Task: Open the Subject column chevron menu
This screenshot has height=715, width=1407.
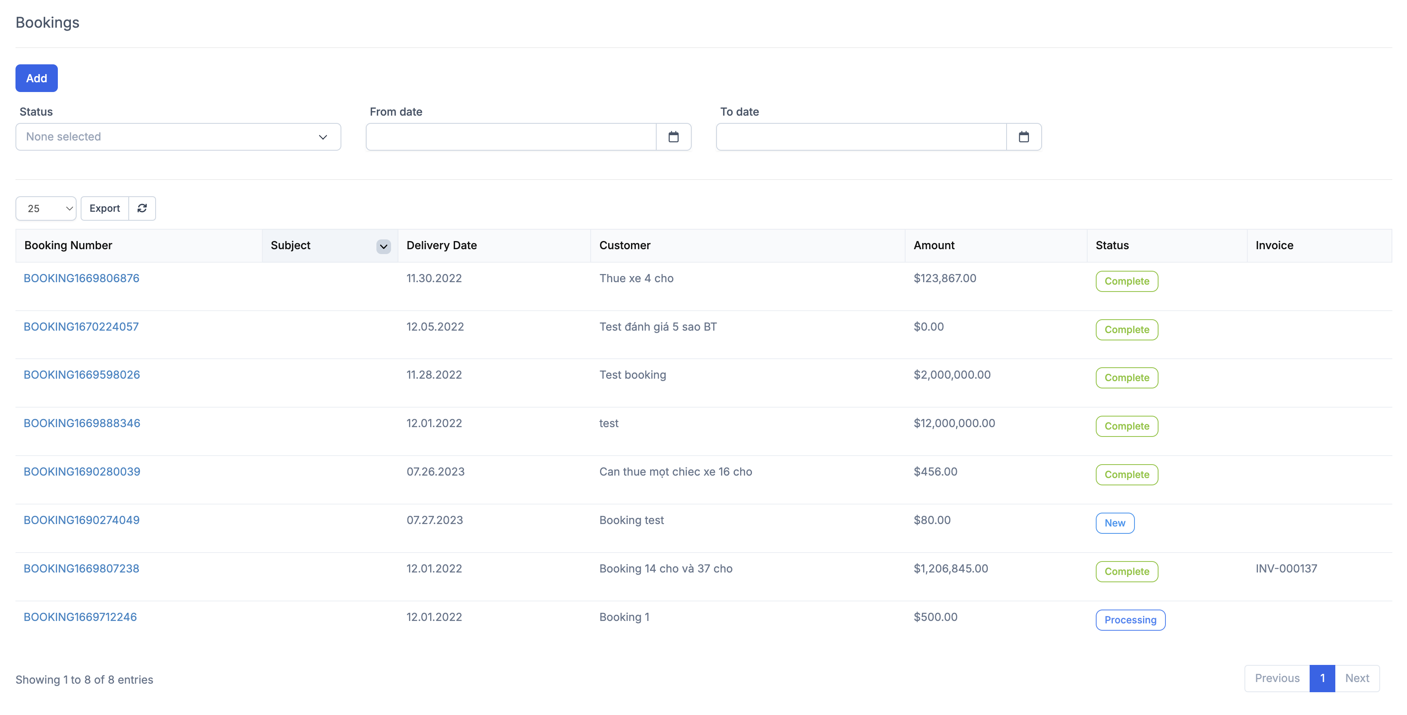Action: tap(383, 246)
